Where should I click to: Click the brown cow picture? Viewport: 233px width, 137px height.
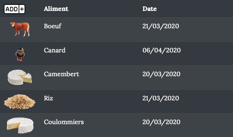click(x=20, y=29)
